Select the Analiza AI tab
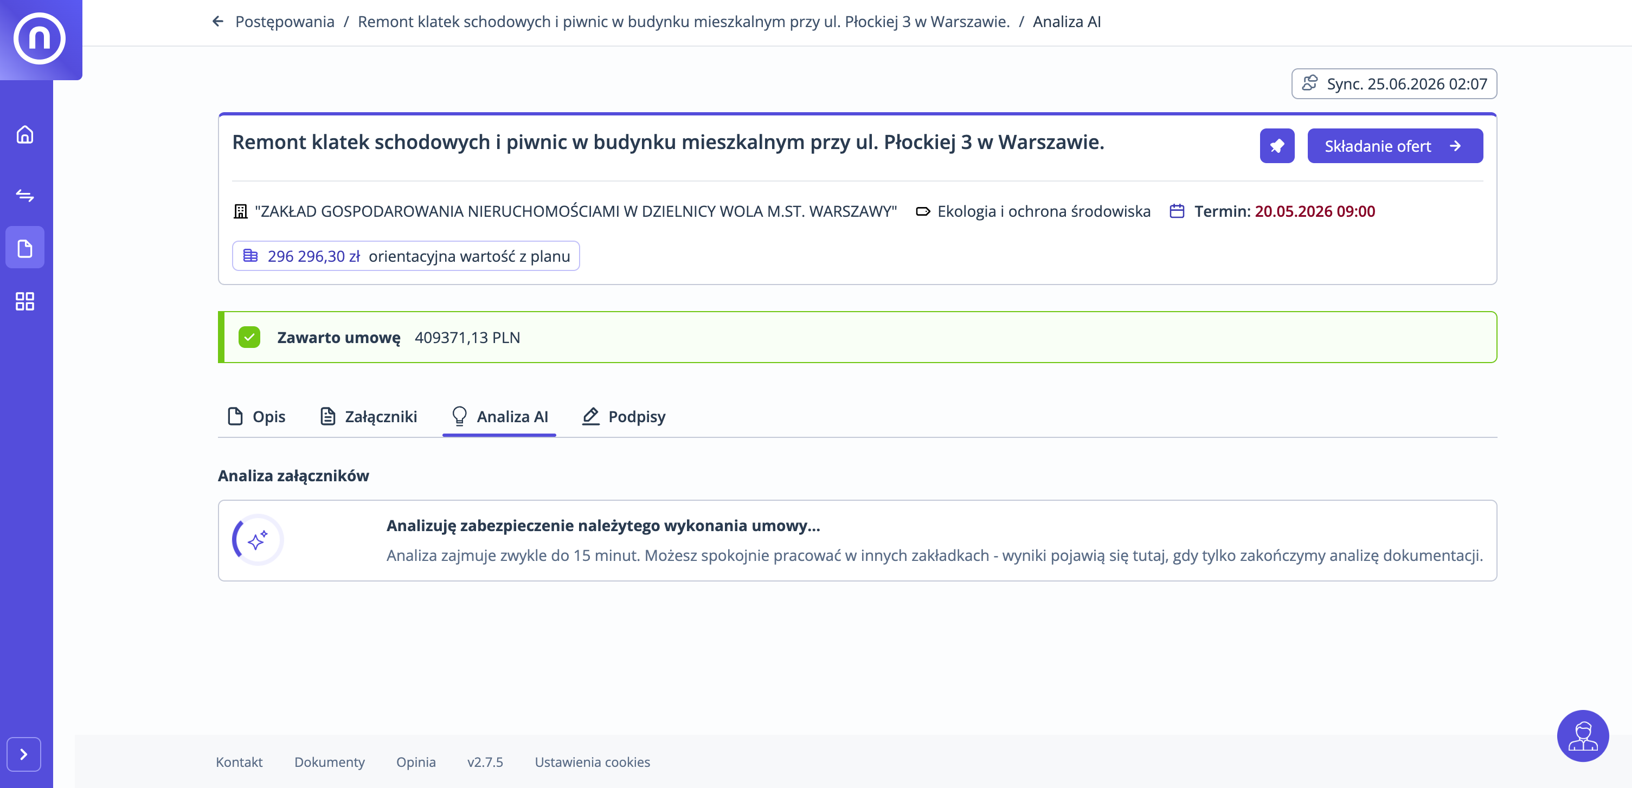The height and width of the screenshot is (788, 1632). pos(499,417)
